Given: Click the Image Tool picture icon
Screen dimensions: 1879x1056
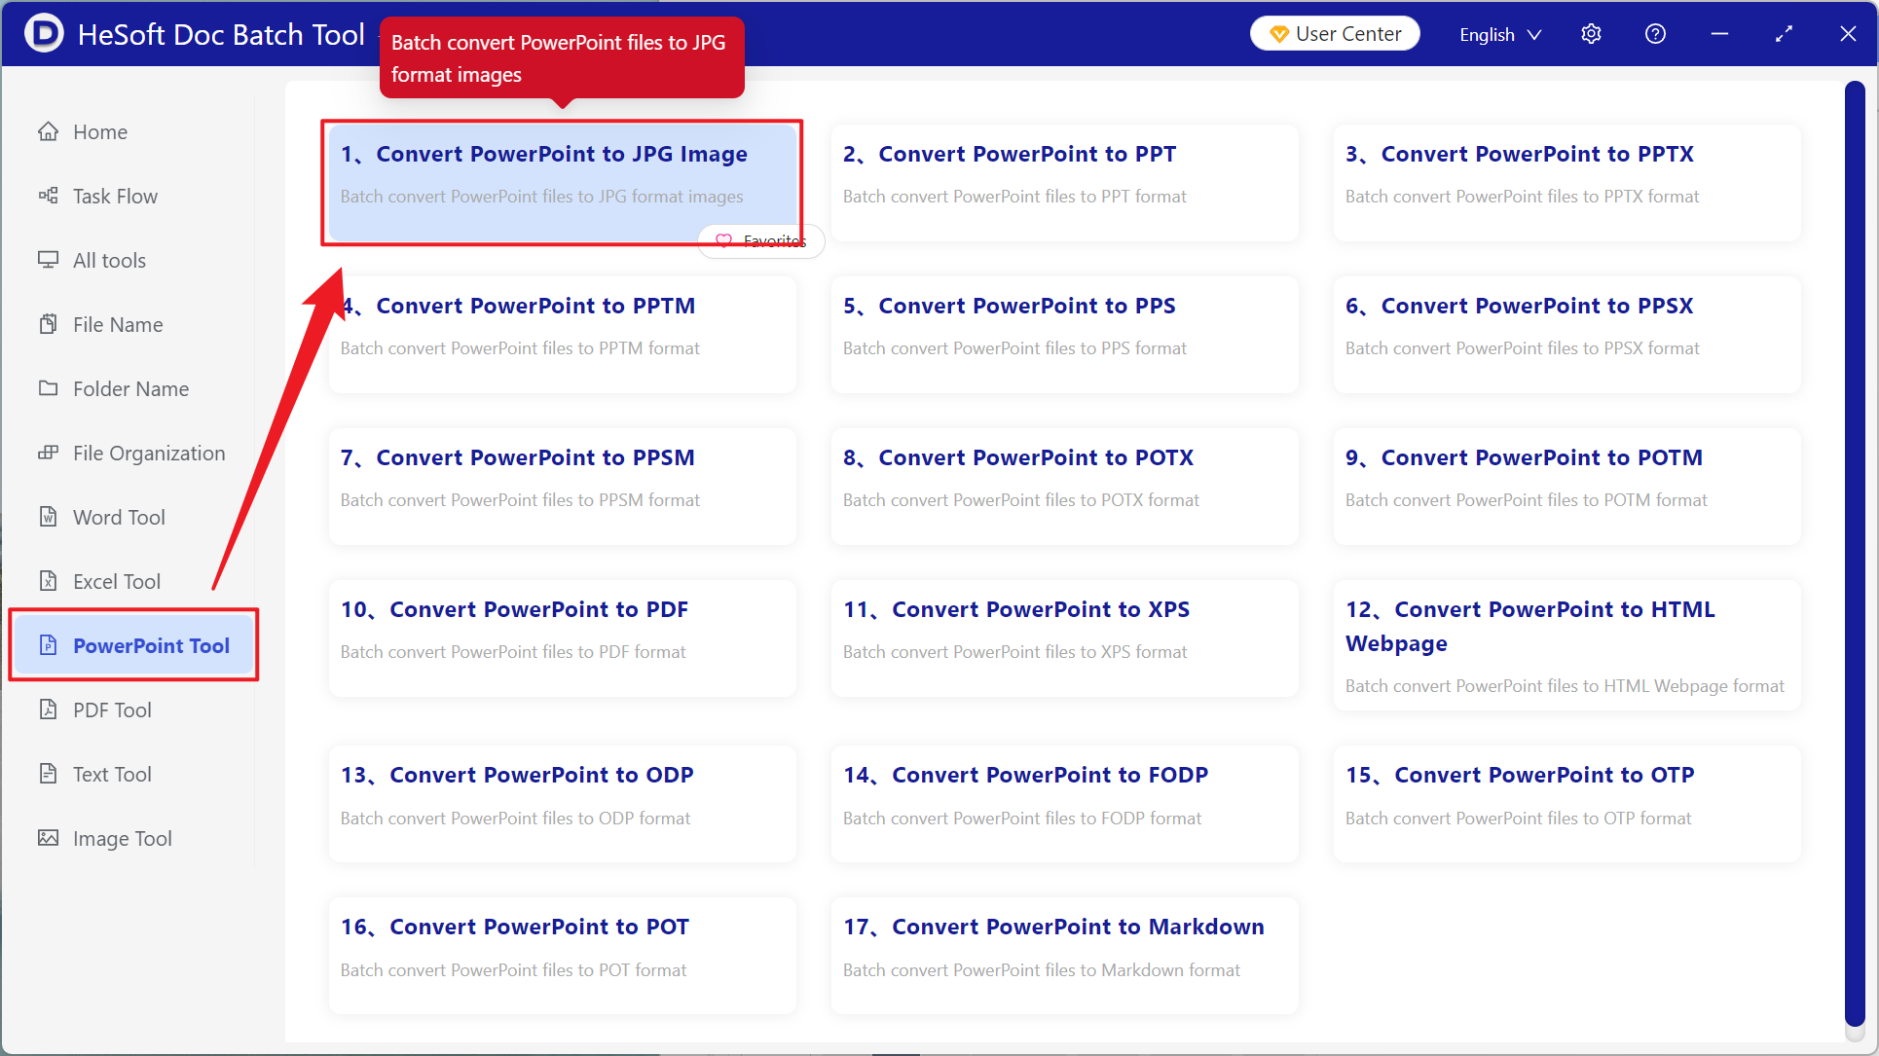Looking at the screenshot, I should tap(48, 838).
